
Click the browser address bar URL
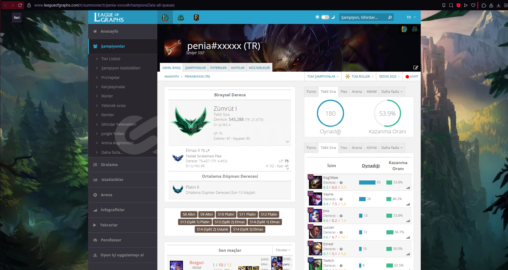coord(104,5)
